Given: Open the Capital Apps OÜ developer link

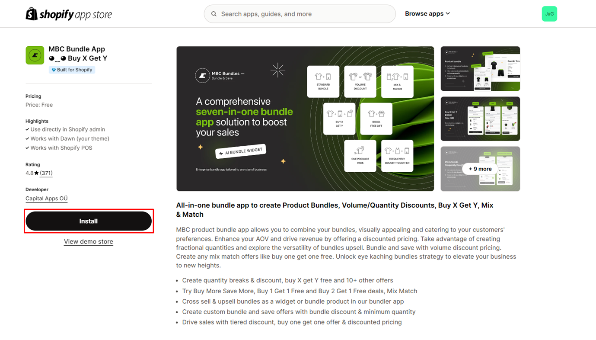Looking at the screenshot, I should point(47,199).
